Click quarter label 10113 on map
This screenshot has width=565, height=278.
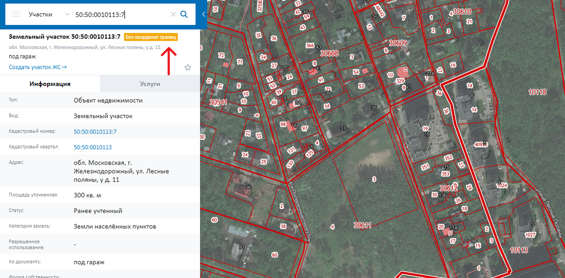[518, 250]
